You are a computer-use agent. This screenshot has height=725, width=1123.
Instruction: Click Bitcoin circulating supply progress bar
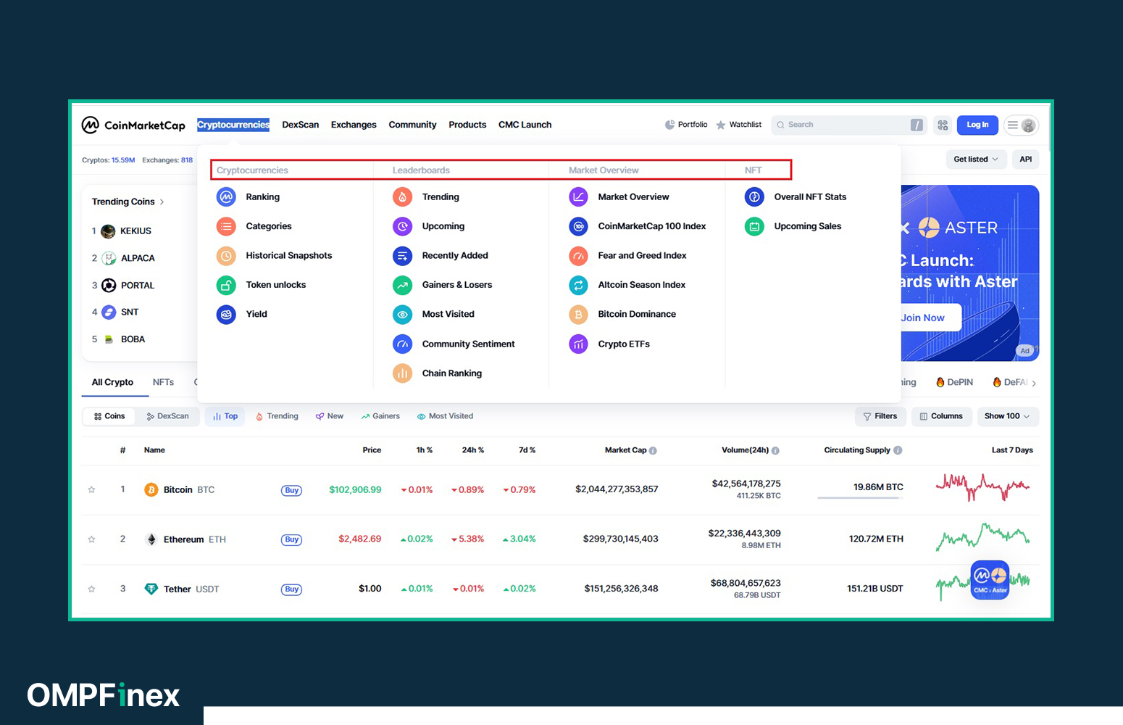tap(860, 497)
